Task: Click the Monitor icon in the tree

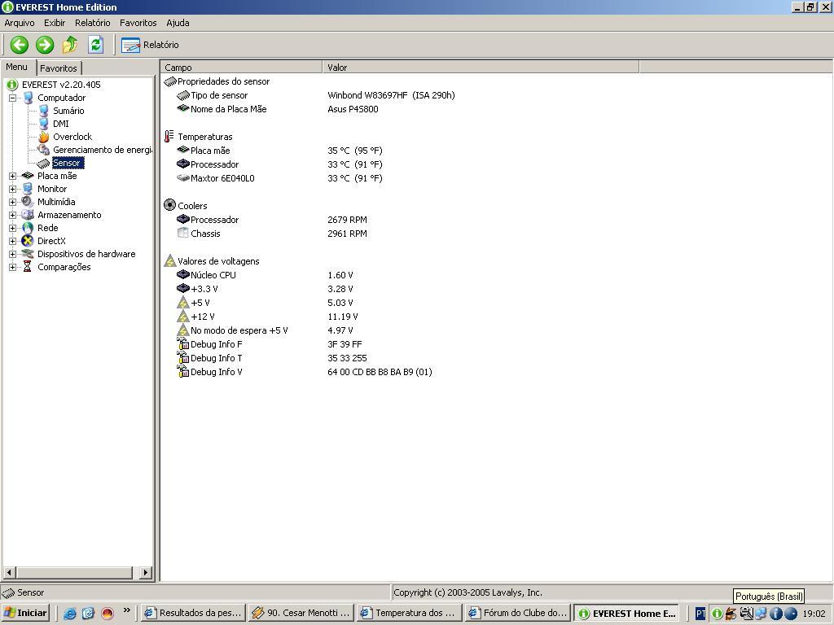Action: click(x=28, y=189)
